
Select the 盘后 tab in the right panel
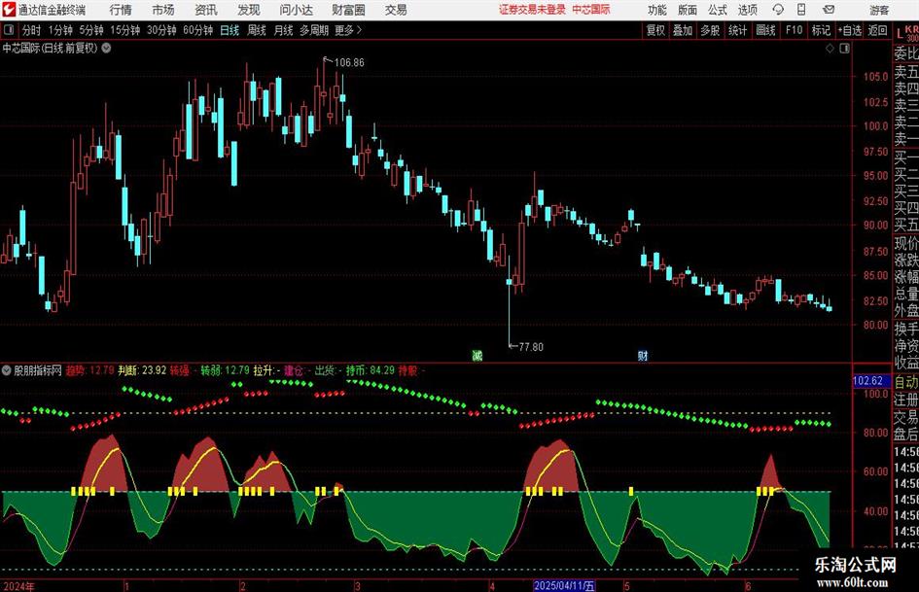coord(905,435)
